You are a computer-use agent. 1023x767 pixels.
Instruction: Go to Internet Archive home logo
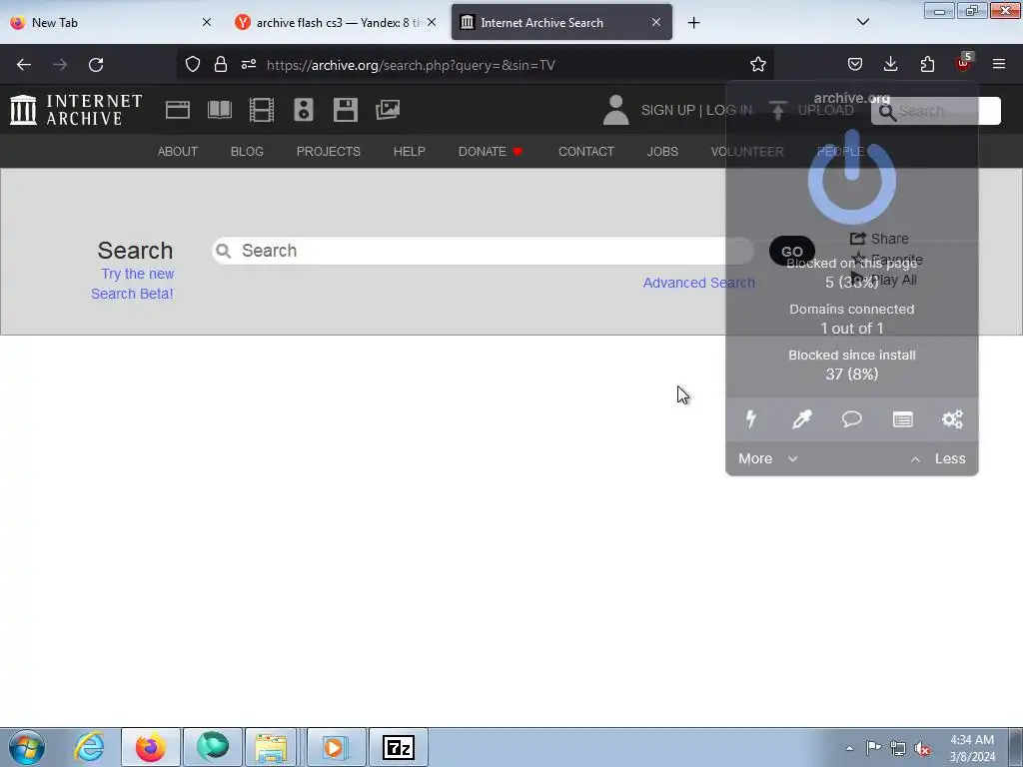(76, 110)
